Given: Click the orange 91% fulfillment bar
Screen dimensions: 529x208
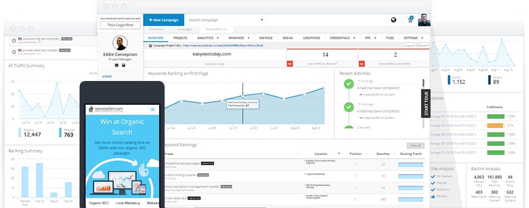Looking at the screenshot, I should [x=496, y=125].
